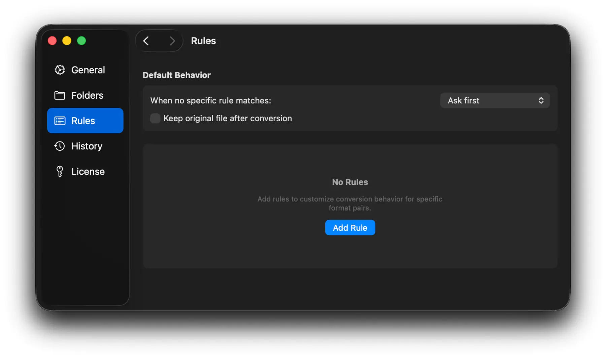Image resolution: width=606 pixels, height=358 pixels.
Task: Go forward using the right chevron
Action: tap(172, 41)
